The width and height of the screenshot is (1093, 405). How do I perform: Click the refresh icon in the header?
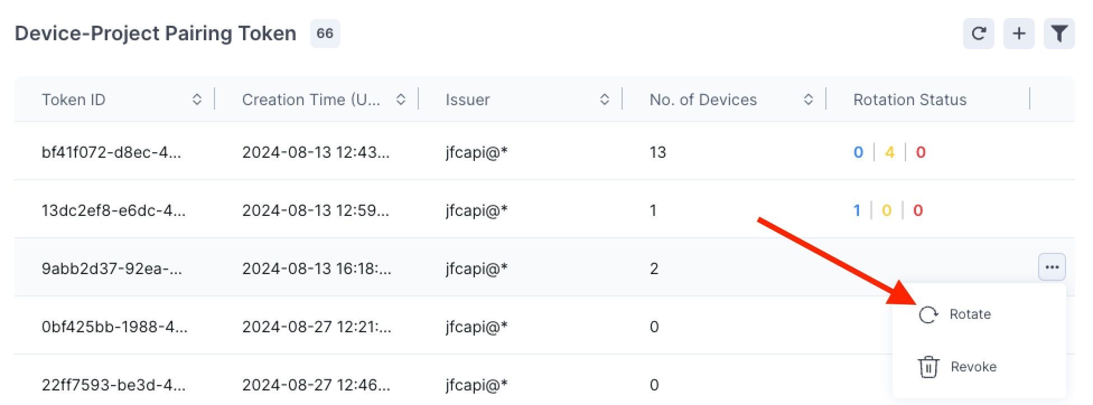[x=978, y=34]
